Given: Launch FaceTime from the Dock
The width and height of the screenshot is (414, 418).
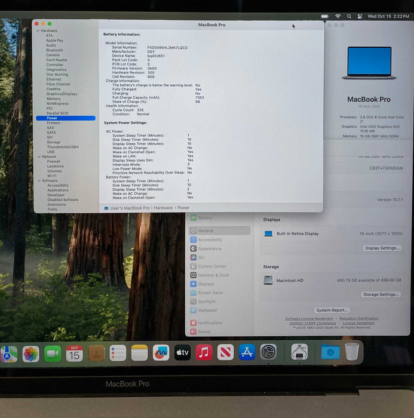Looking at the screenshot, I should pos(53,354).
